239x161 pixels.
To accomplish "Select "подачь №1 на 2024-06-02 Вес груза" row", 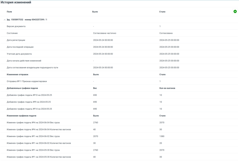I will point(33,136).
